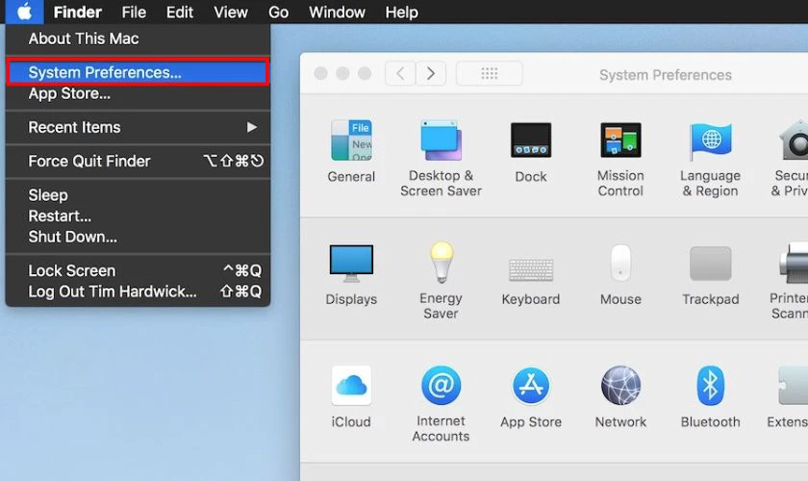Viewport: 808px width, 481px height.
Task: Open the Keyboard preferences pane
Action: 531,281
